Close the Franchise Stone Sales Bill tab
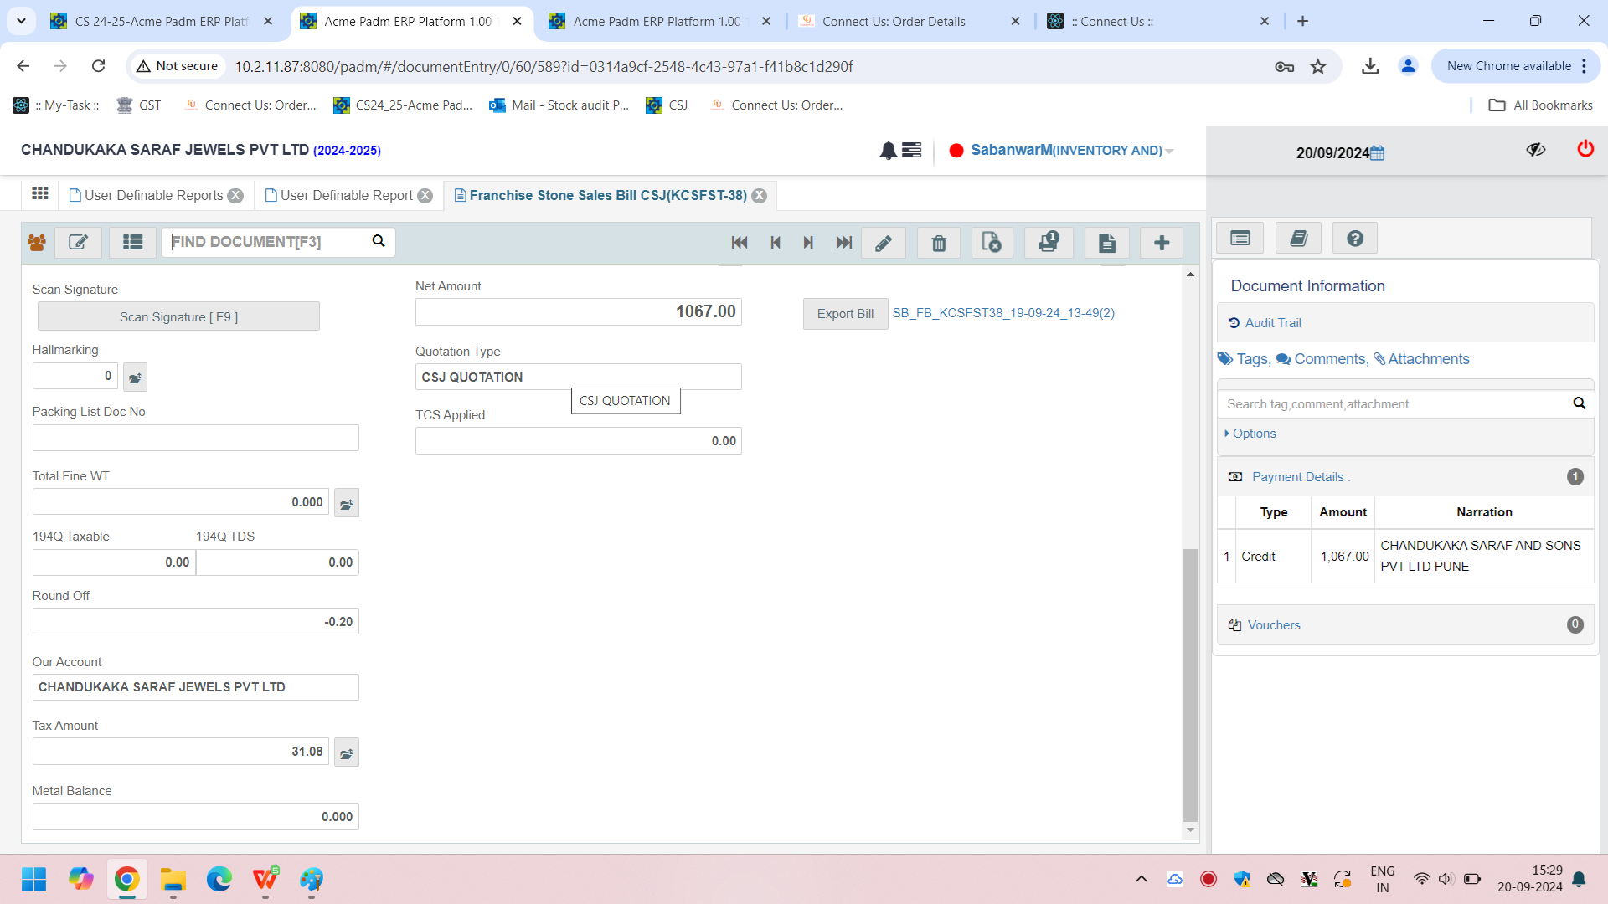The image size is (1608, 904). click(759, 195)
